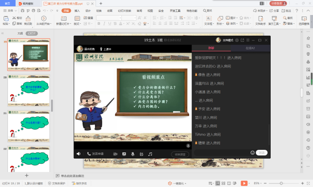Click the screen share icon in classroom toolbar
This screenshot has width=313, height=187.
[124, 154]
